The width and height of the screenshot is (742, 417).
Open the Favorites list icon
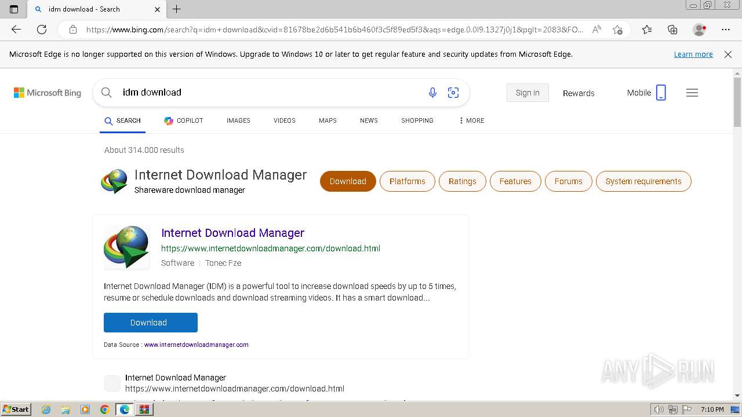(x=647, y=30)
